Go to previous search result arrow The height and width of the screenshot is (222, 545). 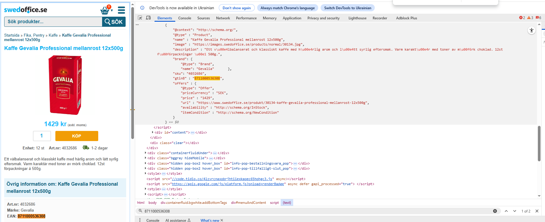point(506,211)
